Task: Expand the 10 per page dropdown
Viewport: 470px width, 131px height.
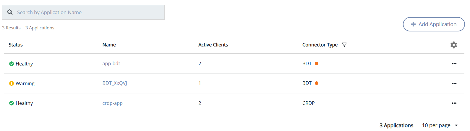Action: (456, 125)
